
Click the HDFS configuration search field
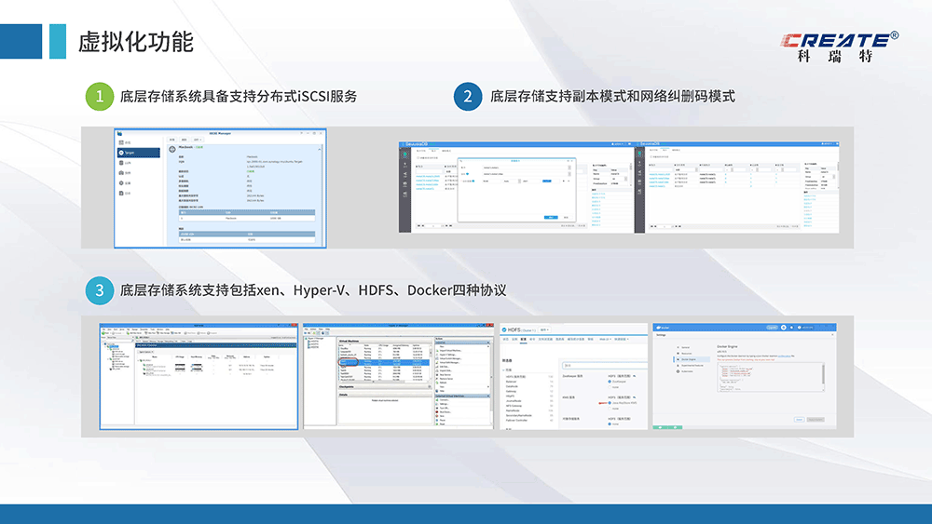(605, 366)
